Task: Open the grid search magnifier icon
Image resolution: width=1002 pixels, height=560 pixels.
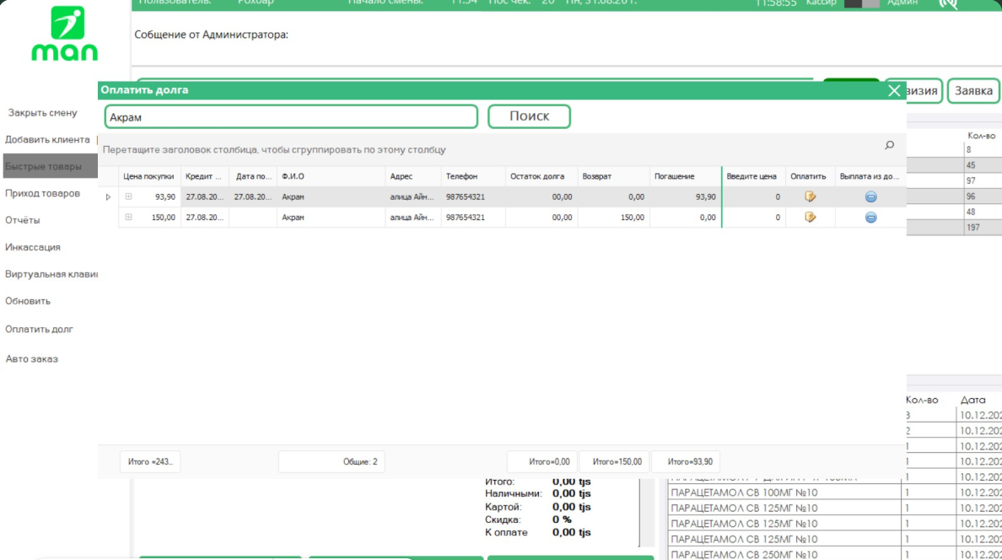Action: (889, 146)
